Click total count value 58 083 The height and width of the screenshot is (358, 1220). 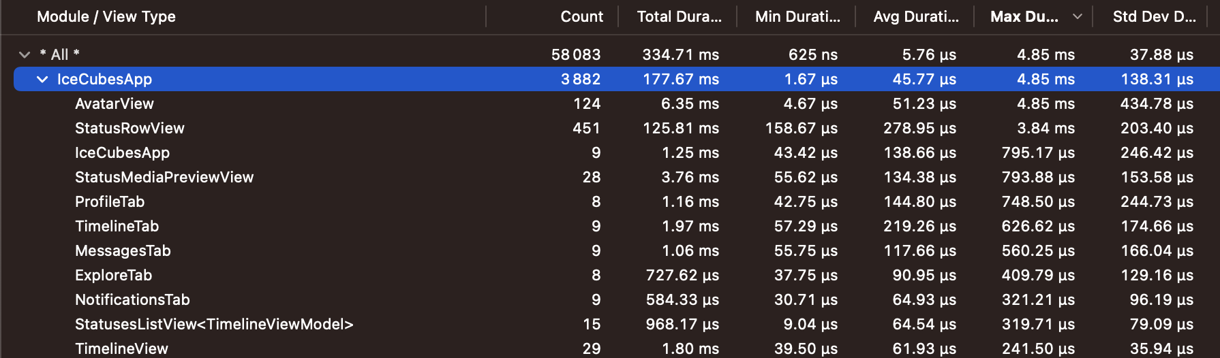coord(576,54)
